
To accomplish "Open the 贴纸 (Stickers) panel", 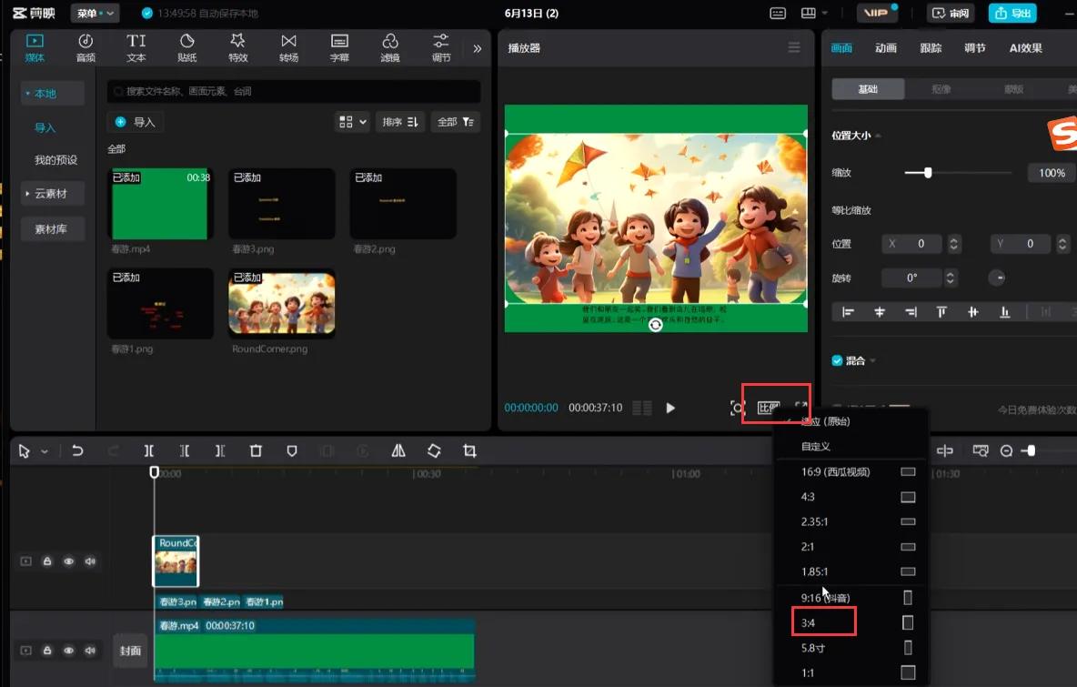I will [x=186, y=47].
